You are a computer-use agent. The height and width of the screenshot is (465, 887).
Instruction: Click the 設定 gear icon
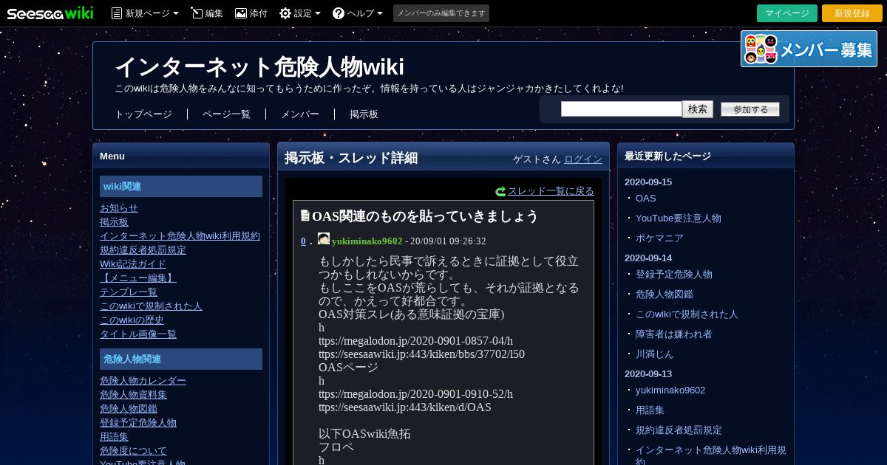(285, 13)
